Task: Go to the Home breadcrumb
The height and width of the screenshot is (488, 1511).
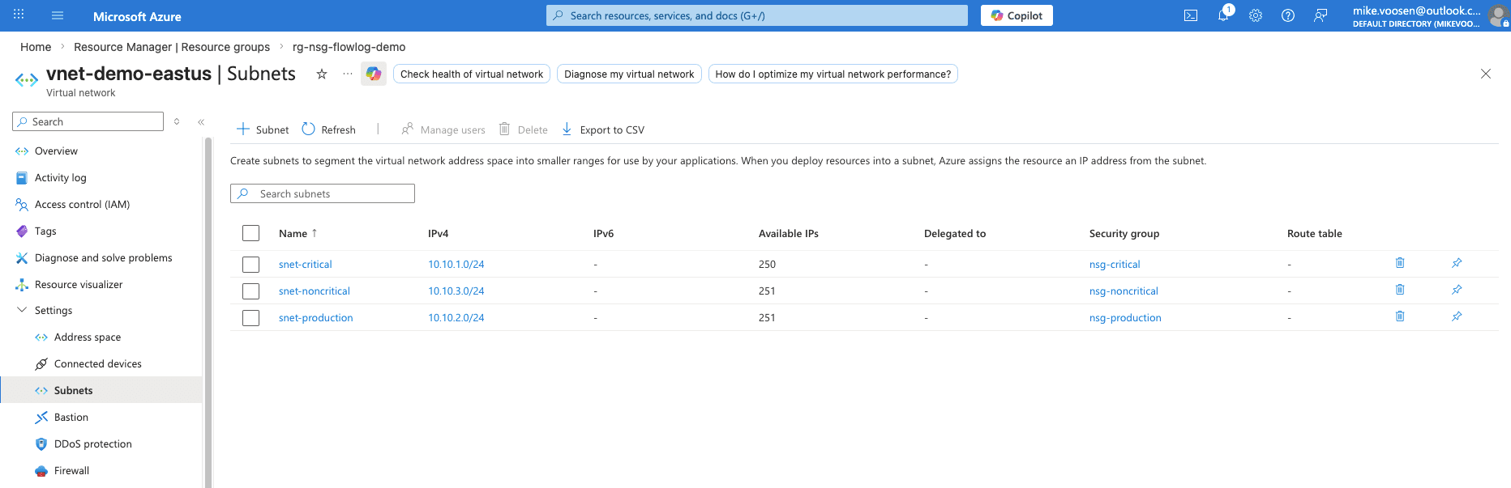Action: (36, 47)
